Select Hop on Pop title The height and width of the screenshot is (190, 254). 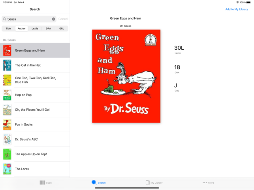point(23,95)
